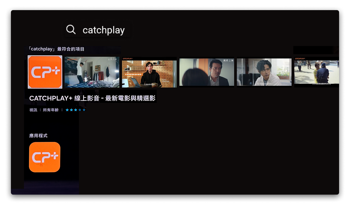The image size is (350, 205).
Task: Open thumbnail of man in white shirt
Action: point(264,72)
